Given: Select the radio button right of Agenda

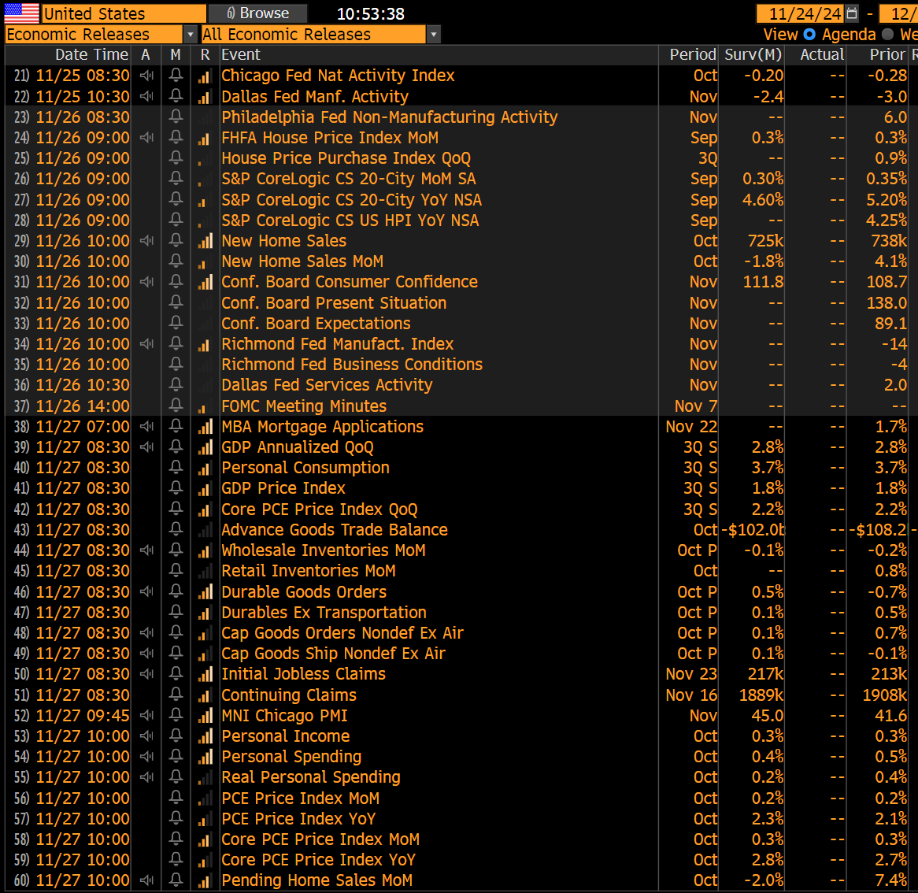Looking at the screenshot, I should [x=887, y=35].
